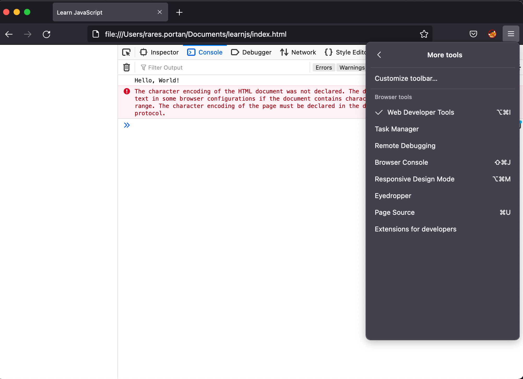
Task: Reload the current page
Action: [x=46, y=34]
